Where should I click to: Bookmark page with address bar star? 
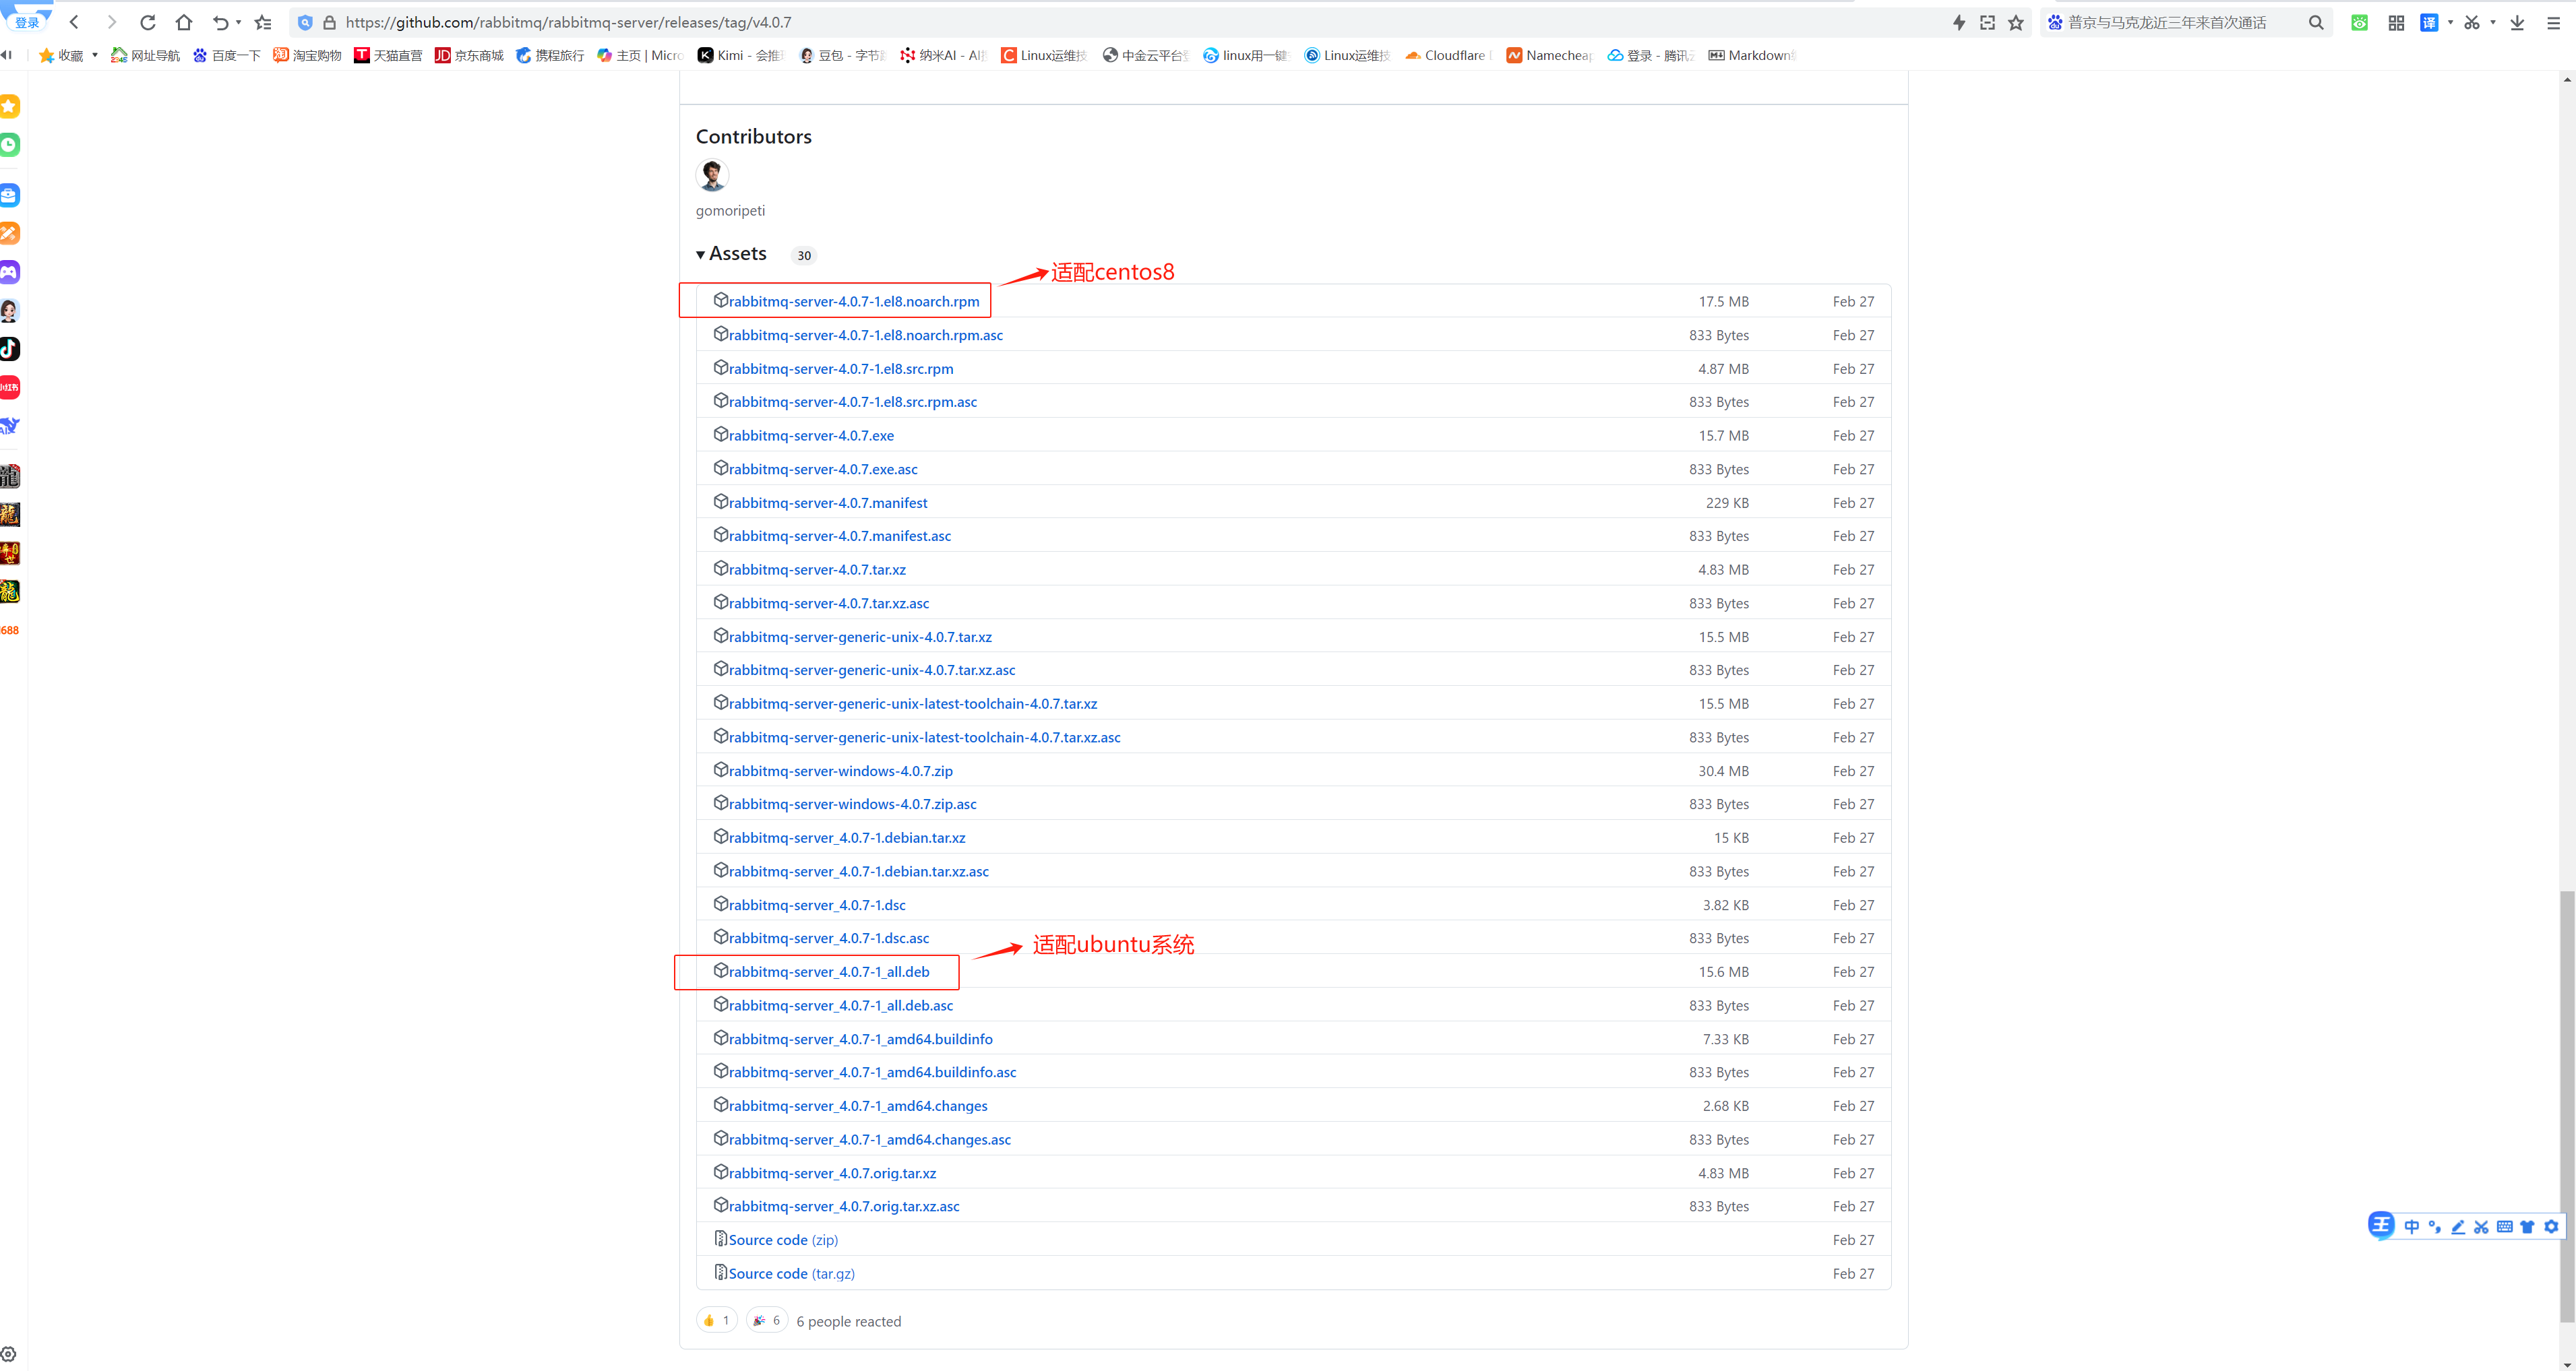(x=2016, y=22)
